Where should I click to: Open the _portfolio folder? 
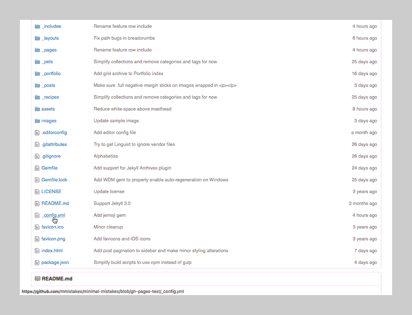click(51, 73)
